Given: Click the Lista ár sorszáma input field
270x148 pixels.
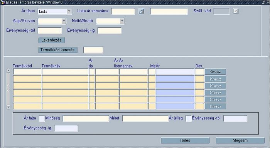Looking at the screenshot, I should coord(123,11).
